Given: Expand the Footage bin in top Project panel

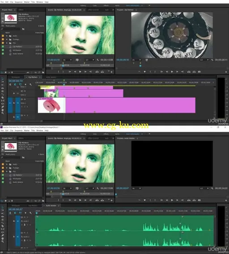Looking at the screenshot, I should coord(7,39).
